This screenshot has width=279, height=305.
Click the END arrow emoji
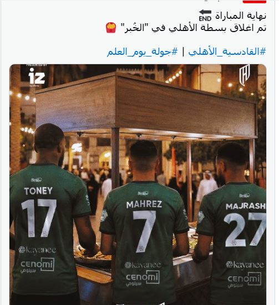pyautogui.click(x=205, y=15)
